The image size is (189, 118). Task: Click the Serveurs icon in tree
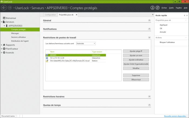[4, 22]
